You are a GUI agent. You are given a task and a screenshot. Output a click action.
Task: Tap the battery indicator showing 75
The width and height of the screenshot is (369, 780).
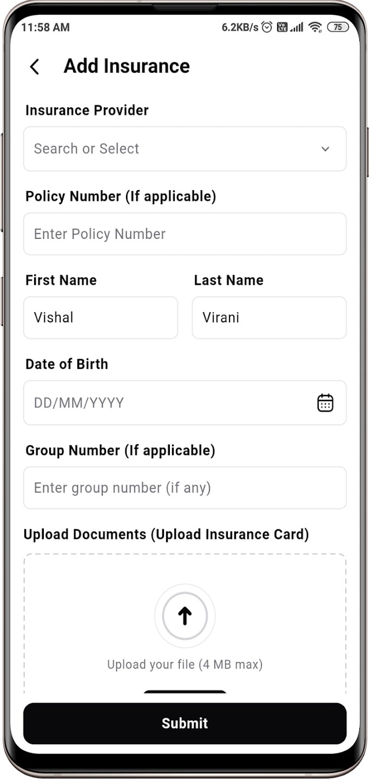click(x=338, y=27)
